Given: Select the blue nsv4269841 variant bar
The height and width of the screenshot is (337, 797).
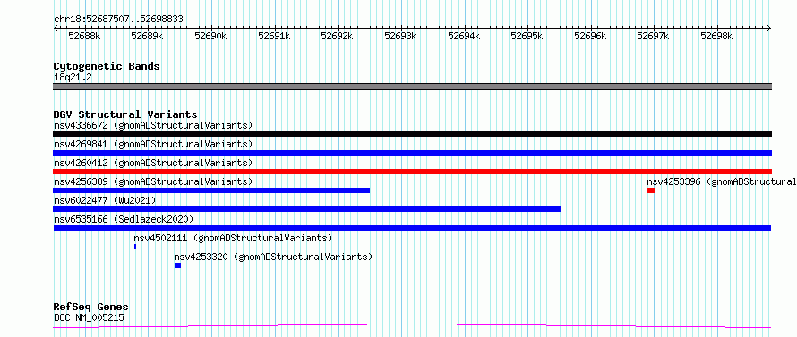Looking at the screenshot, I should coord(412,153).
